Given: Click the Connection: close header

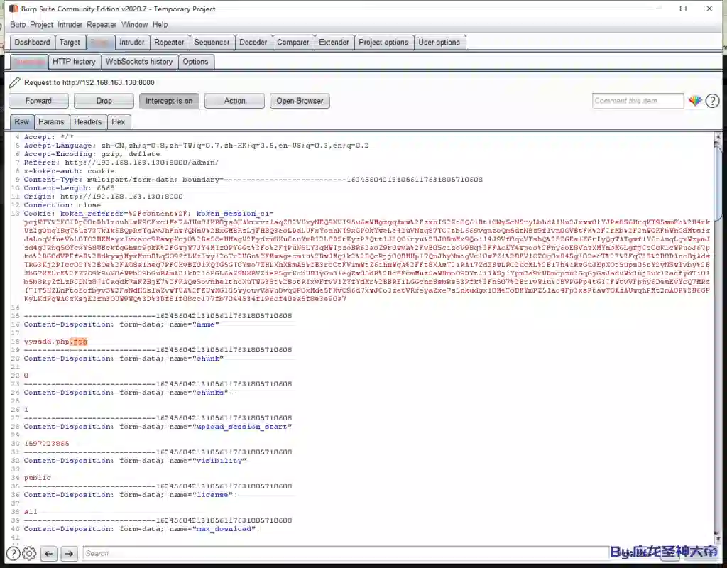Looking at the screenshot, I should (62, 205).
